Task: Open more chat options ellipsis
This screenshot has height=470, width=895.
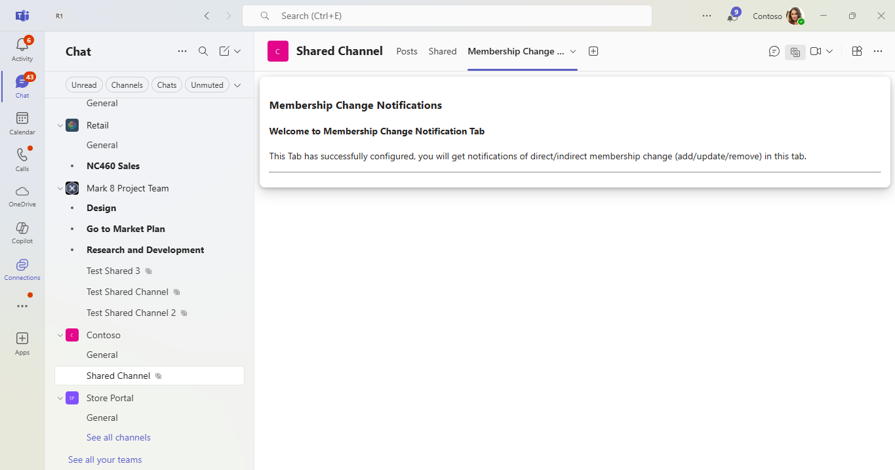Action: (182, 51)
